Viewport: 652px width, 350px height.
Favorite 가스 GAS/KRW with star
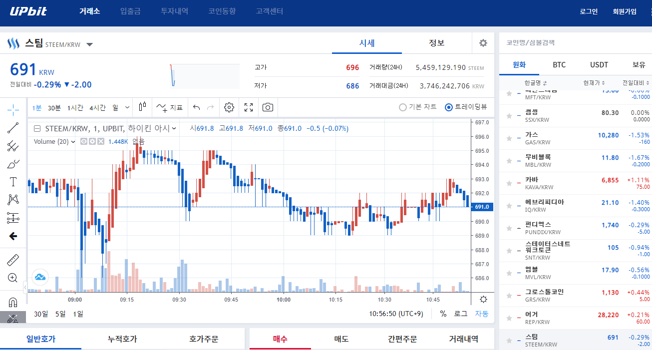coord(509,138)
